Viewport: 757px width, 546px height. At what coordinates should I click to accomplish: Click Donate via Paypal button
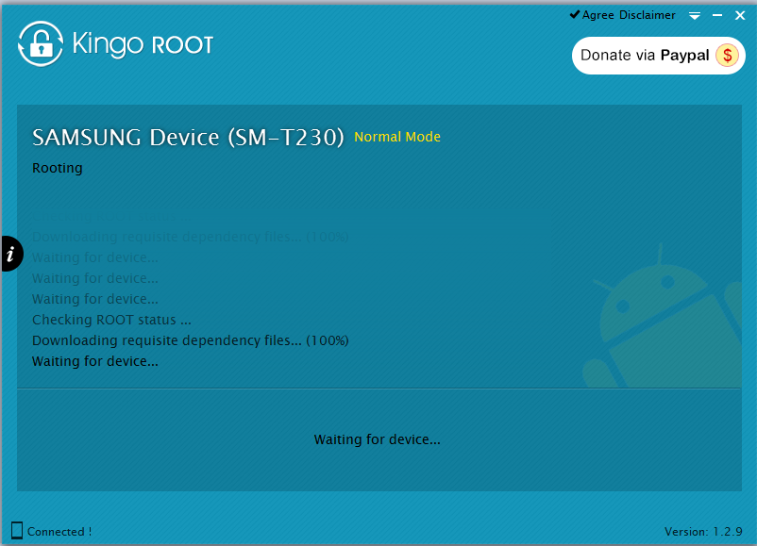pyautogui.click(x=659, y=56)
